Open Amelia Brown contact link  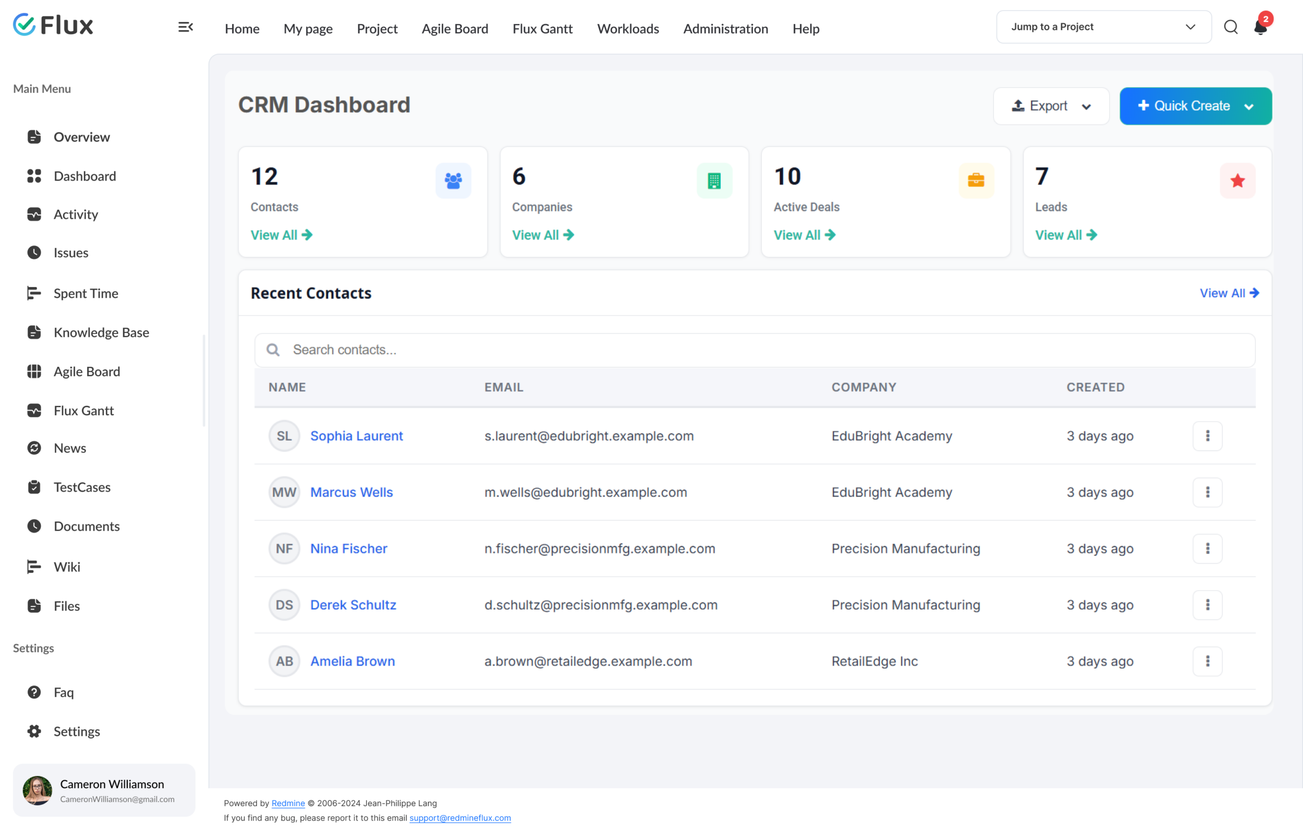pyautogui.click(x=352, y=661)
